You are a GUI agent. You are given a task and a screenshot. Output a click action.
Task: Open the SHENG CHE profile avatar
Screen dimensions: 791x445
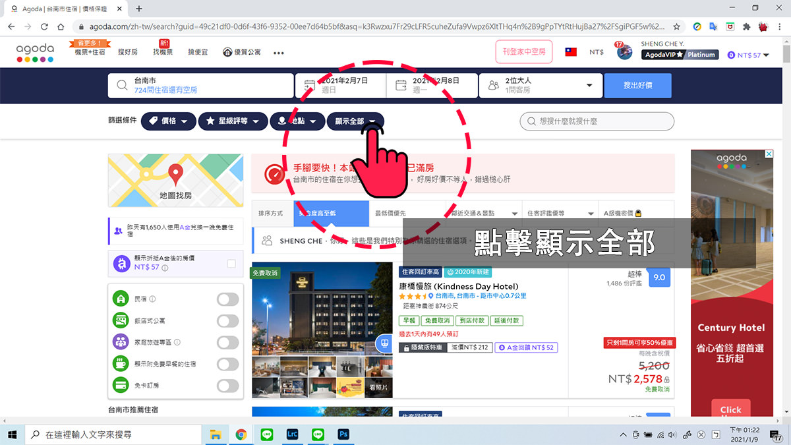[624, 51]
